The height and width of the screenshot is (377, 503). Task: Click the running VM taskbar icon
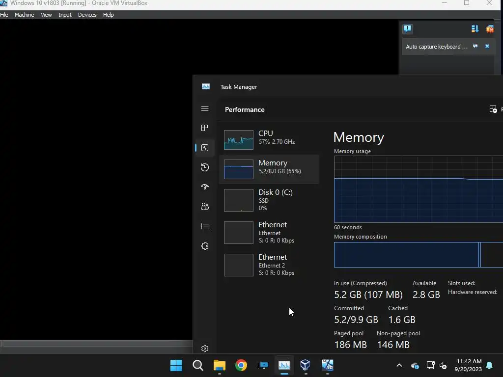[x=328, y=365]
